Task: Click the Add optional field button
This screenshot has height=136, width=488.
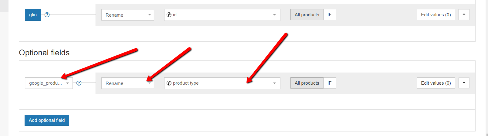Action: (47, 120)
